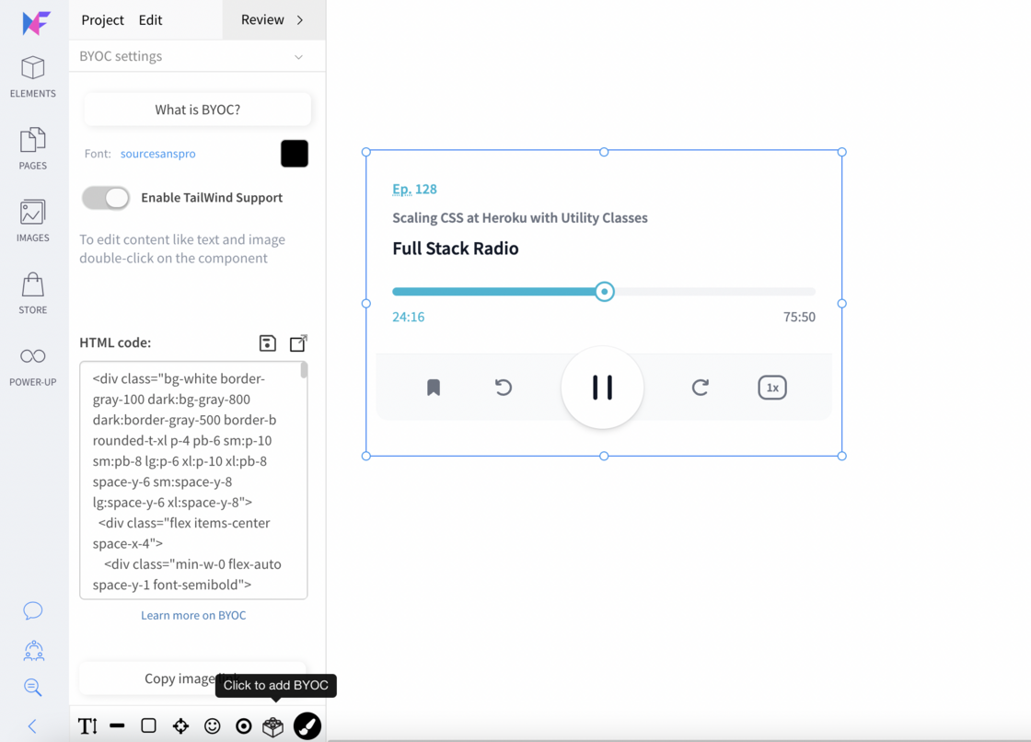Open the Edit menu
The height and width of the screenshot is (742, 1031).
[x=151, y=19]
